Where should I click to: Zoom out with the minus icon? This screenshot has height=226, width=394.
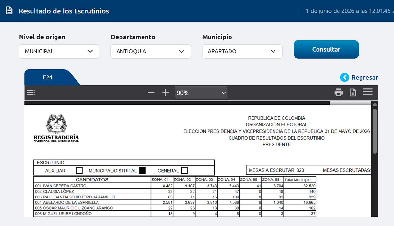click(x=151, y=93)
